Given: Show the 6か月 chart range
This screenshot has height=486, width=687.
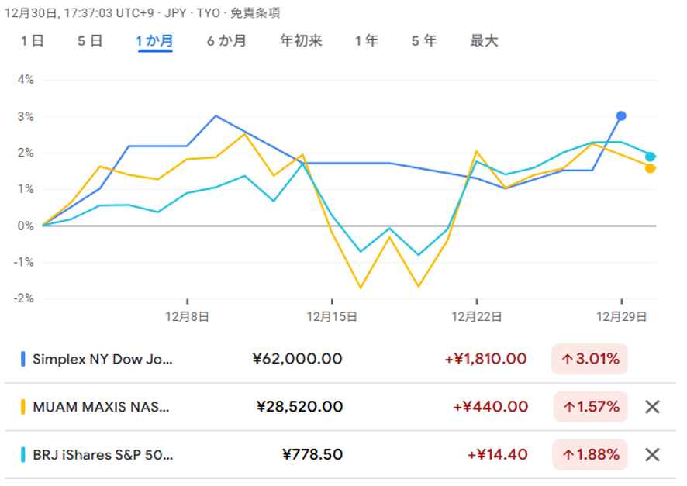Looking at the screenshot, I should [226, 41].
